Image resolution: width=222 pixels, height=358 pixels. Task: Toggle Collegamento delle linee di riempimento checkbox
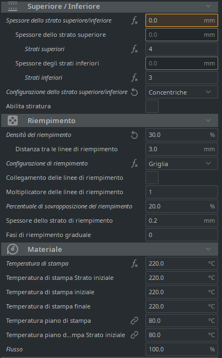pyautogui.click(x=152, y=178)
